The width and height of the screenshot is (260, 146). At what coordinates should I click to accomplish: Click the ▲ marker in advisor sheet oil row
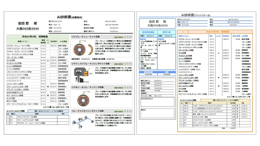pos(218,53)
